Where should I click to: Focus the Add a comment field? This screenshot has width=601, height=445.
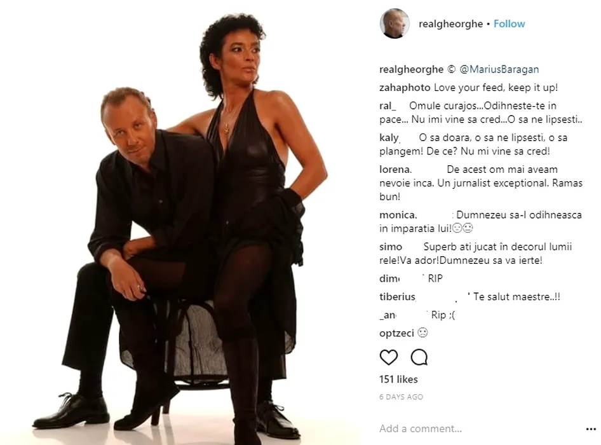(x=479, y=428)
